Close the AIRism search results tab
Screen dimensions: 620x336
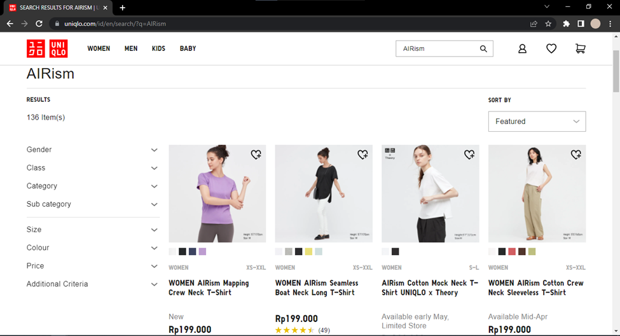point(105,8)
